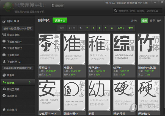Click the search software input field
This screenshot has width=165, height=116.
pos(138,11)
